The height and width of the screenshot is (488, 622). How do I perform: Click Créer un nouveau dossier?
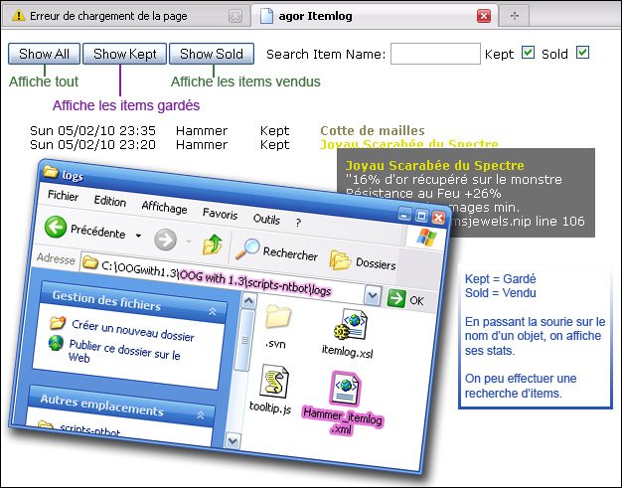(x=133, y=331)
